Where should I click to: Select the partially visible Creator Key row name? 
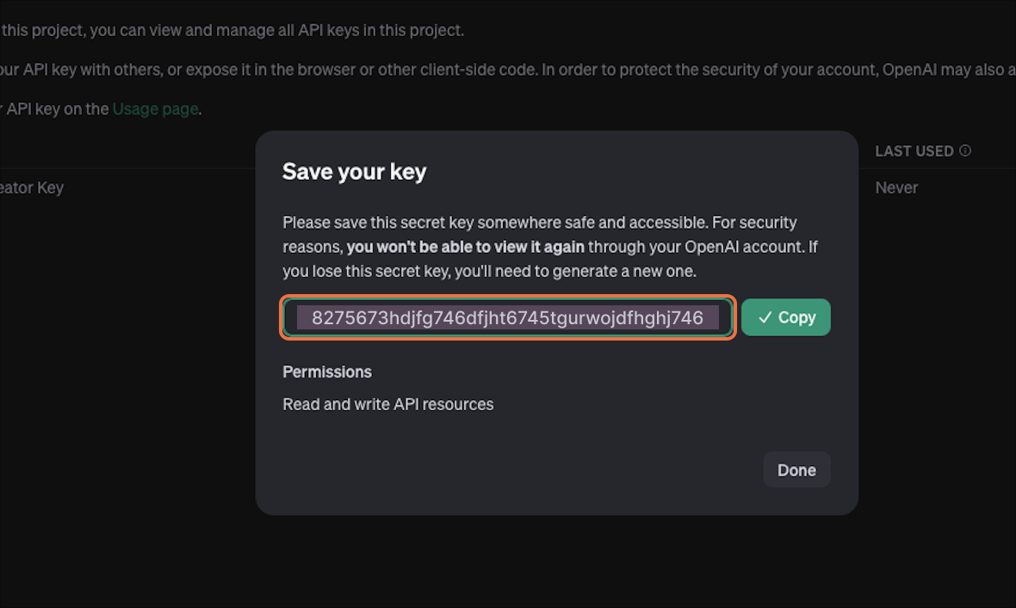pos(32,187)
